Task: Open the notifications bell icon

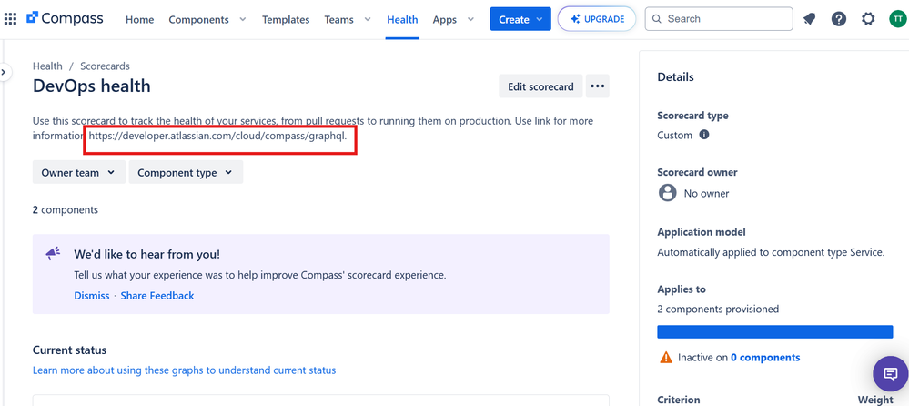Action: point(809,19)
